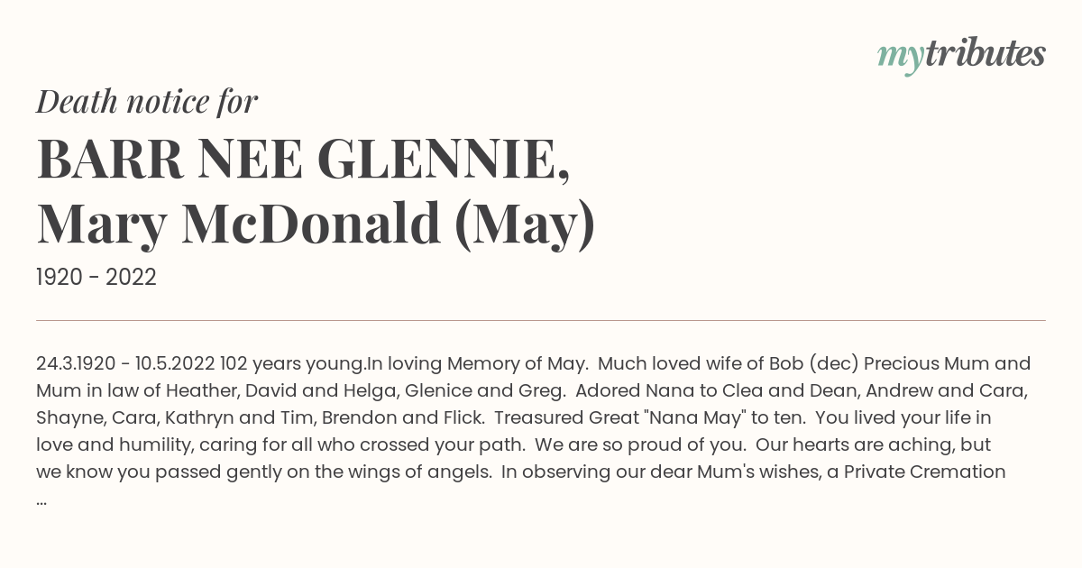Screen dimensions: 1082x568
Task: Click the 'Death notice for' heading
Action: click(147, 102)
